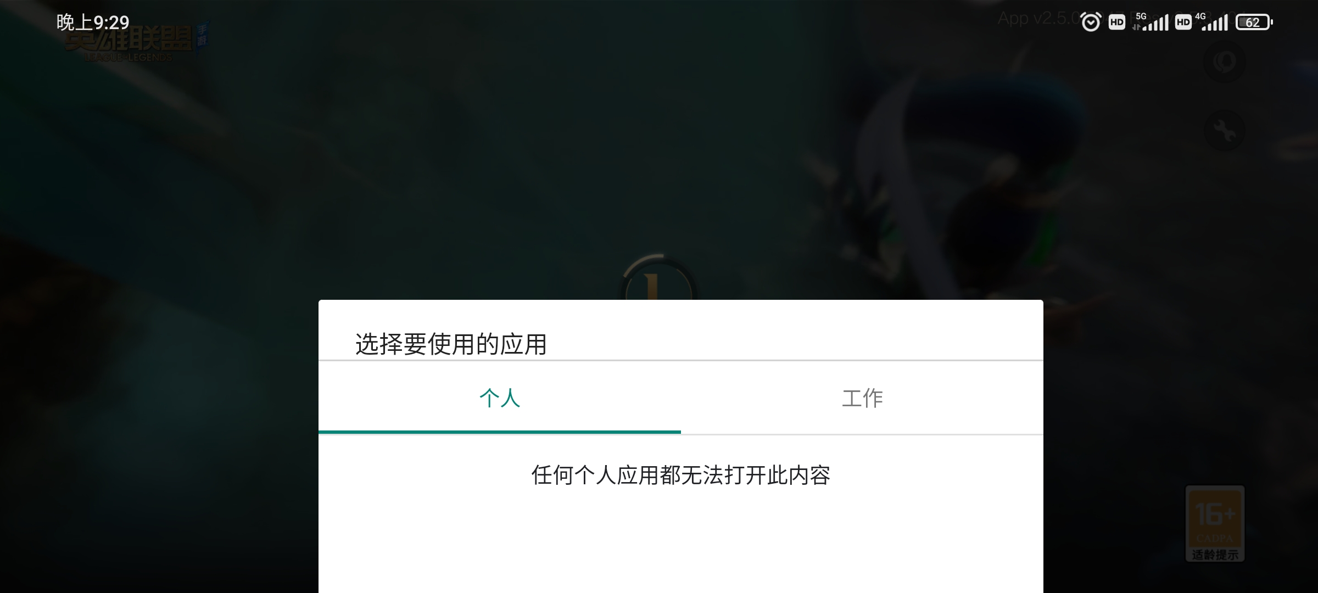Screen dimensions: 1318x593
Task: Tap the HD icon beside 5G signal
Action: [x=1117, y=23]
